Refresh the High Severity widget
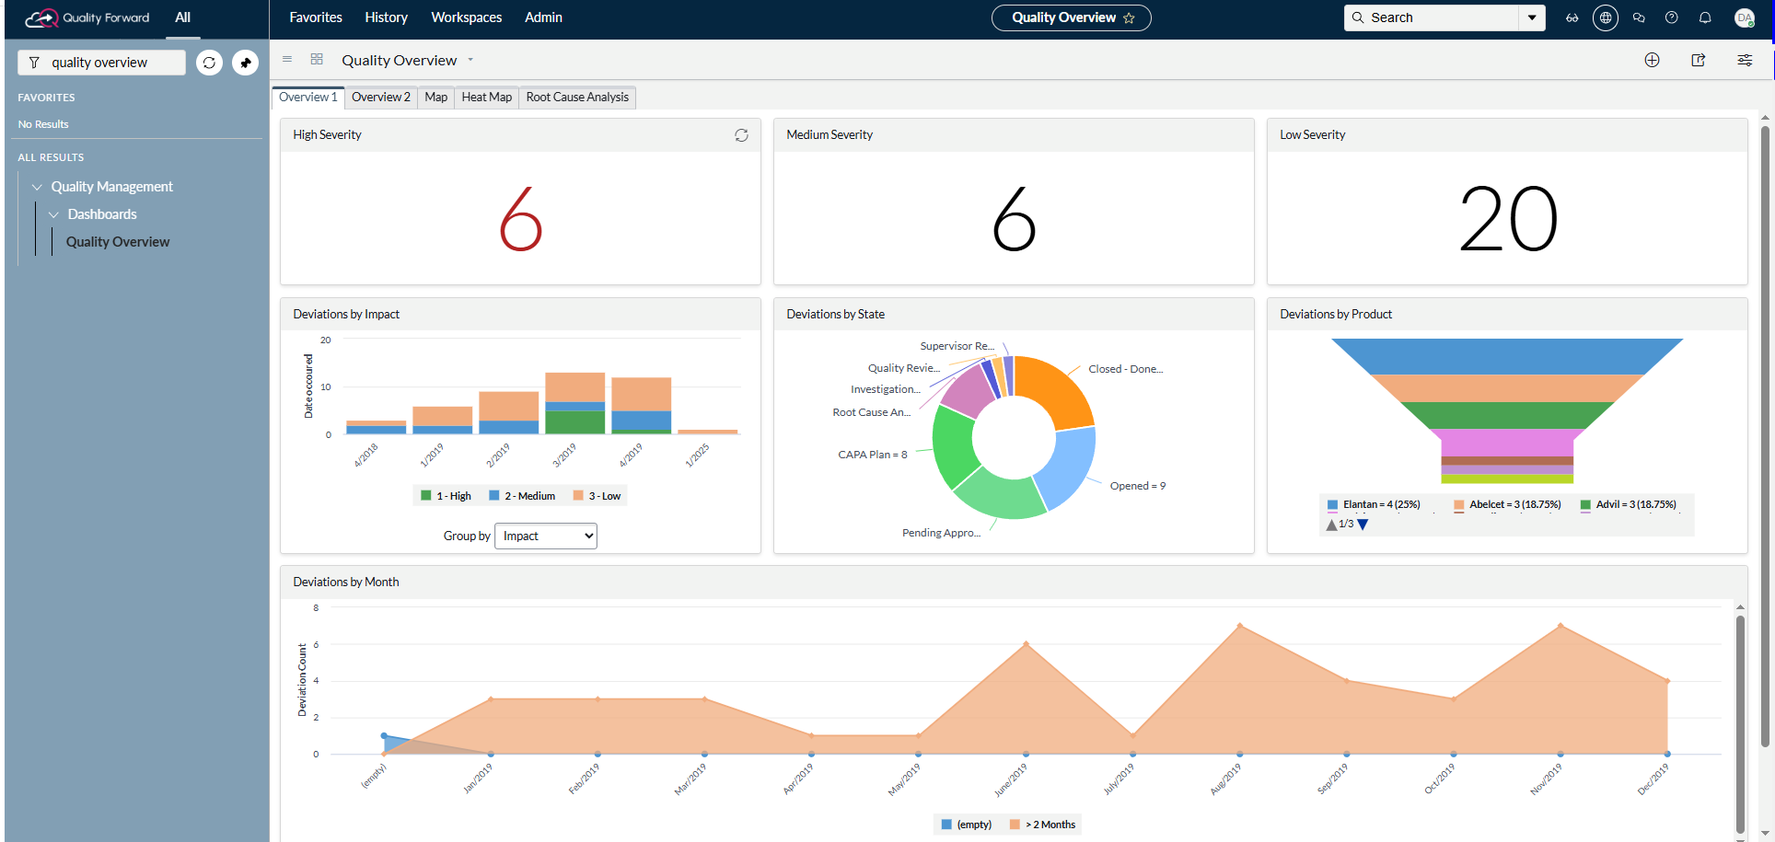The height and width of the screenshot is (842, 1775). coord(741,135)
